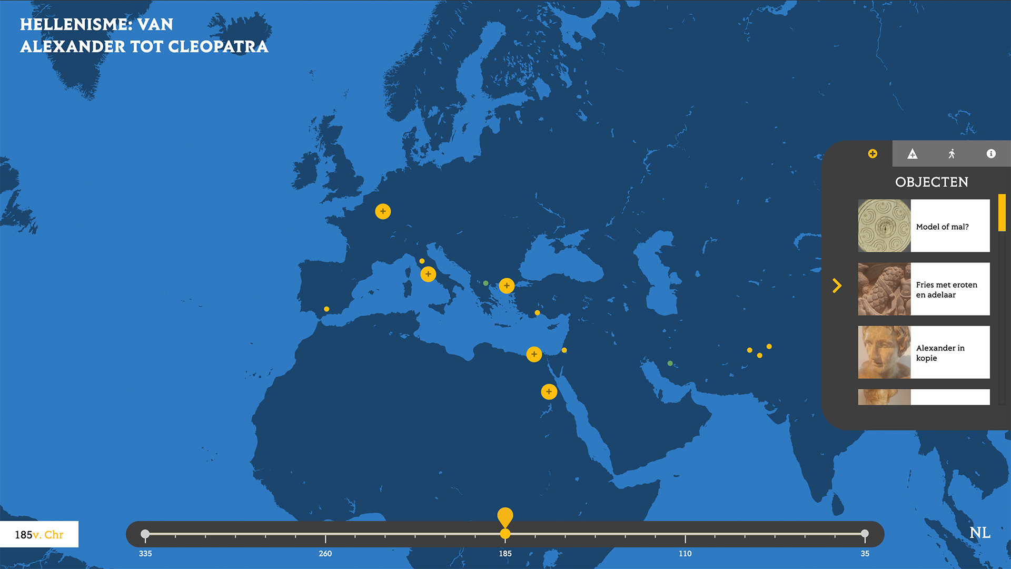1011x569 pixels.
Task: Open the plus marker in France
Action: pos(383,211)
